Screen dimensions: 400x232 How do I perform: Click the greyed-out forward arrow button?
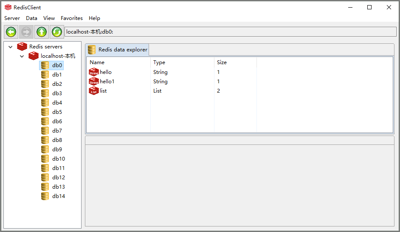[x=26, y=32]
